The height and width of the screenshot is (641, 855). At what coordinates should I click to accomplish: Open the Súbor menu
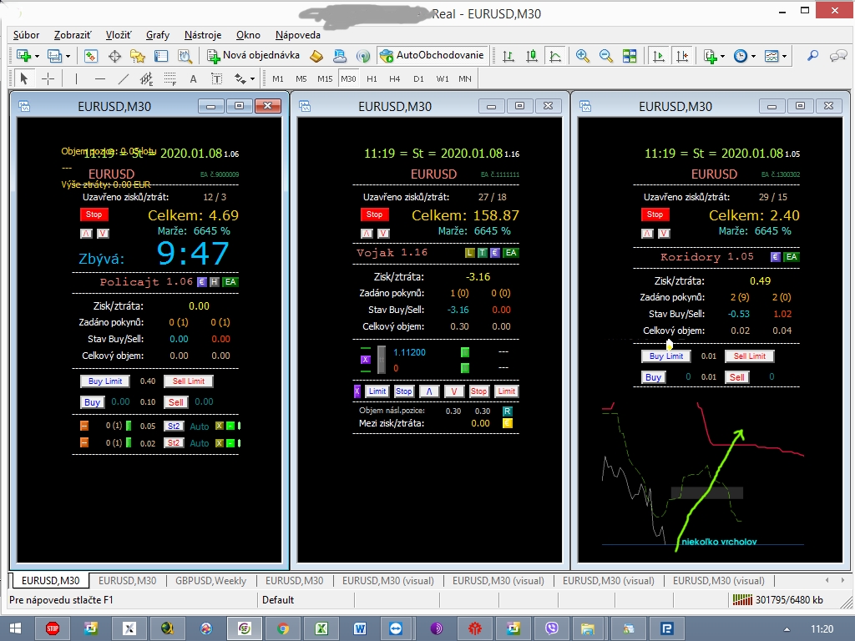click(x=26, y=35)
